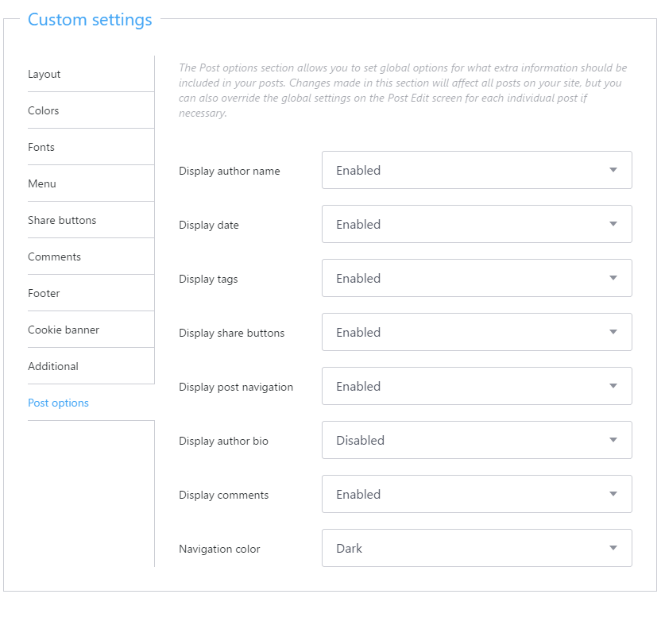Image resolution: width=661 pixels, height=621 pixels.
Task: Open the Display share buttons dropdown
Action: [477, 332]
